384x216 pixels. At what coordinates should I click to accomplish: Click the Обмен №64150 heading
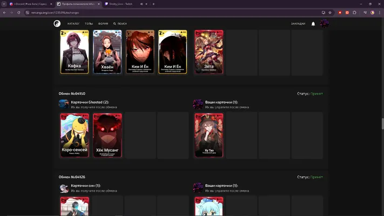coord(72,93)
